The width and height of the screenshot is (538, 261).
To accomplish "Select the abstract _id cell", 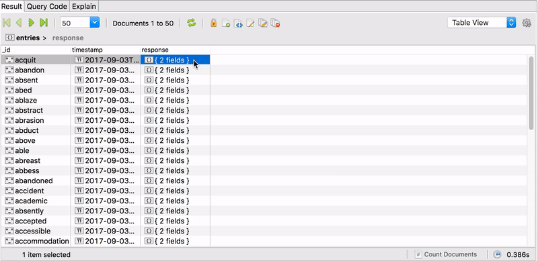I will coord(36,110).
